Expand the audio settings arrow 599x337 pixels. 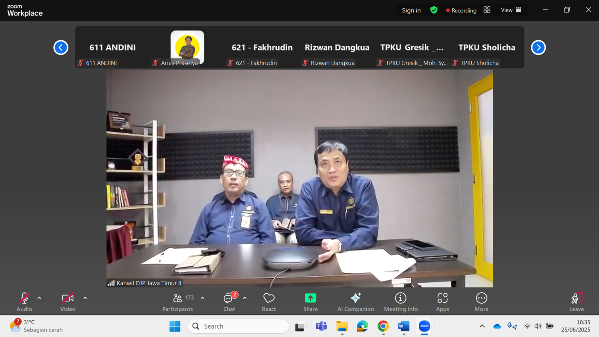tap(40, 298)
